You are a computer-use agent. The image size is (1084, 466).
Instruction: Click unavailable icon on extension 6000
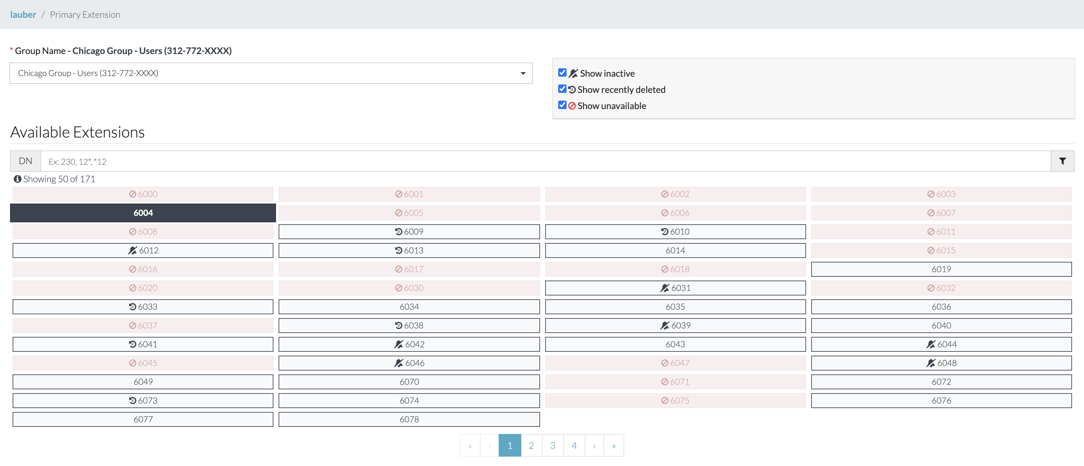(x=133, y=194)
